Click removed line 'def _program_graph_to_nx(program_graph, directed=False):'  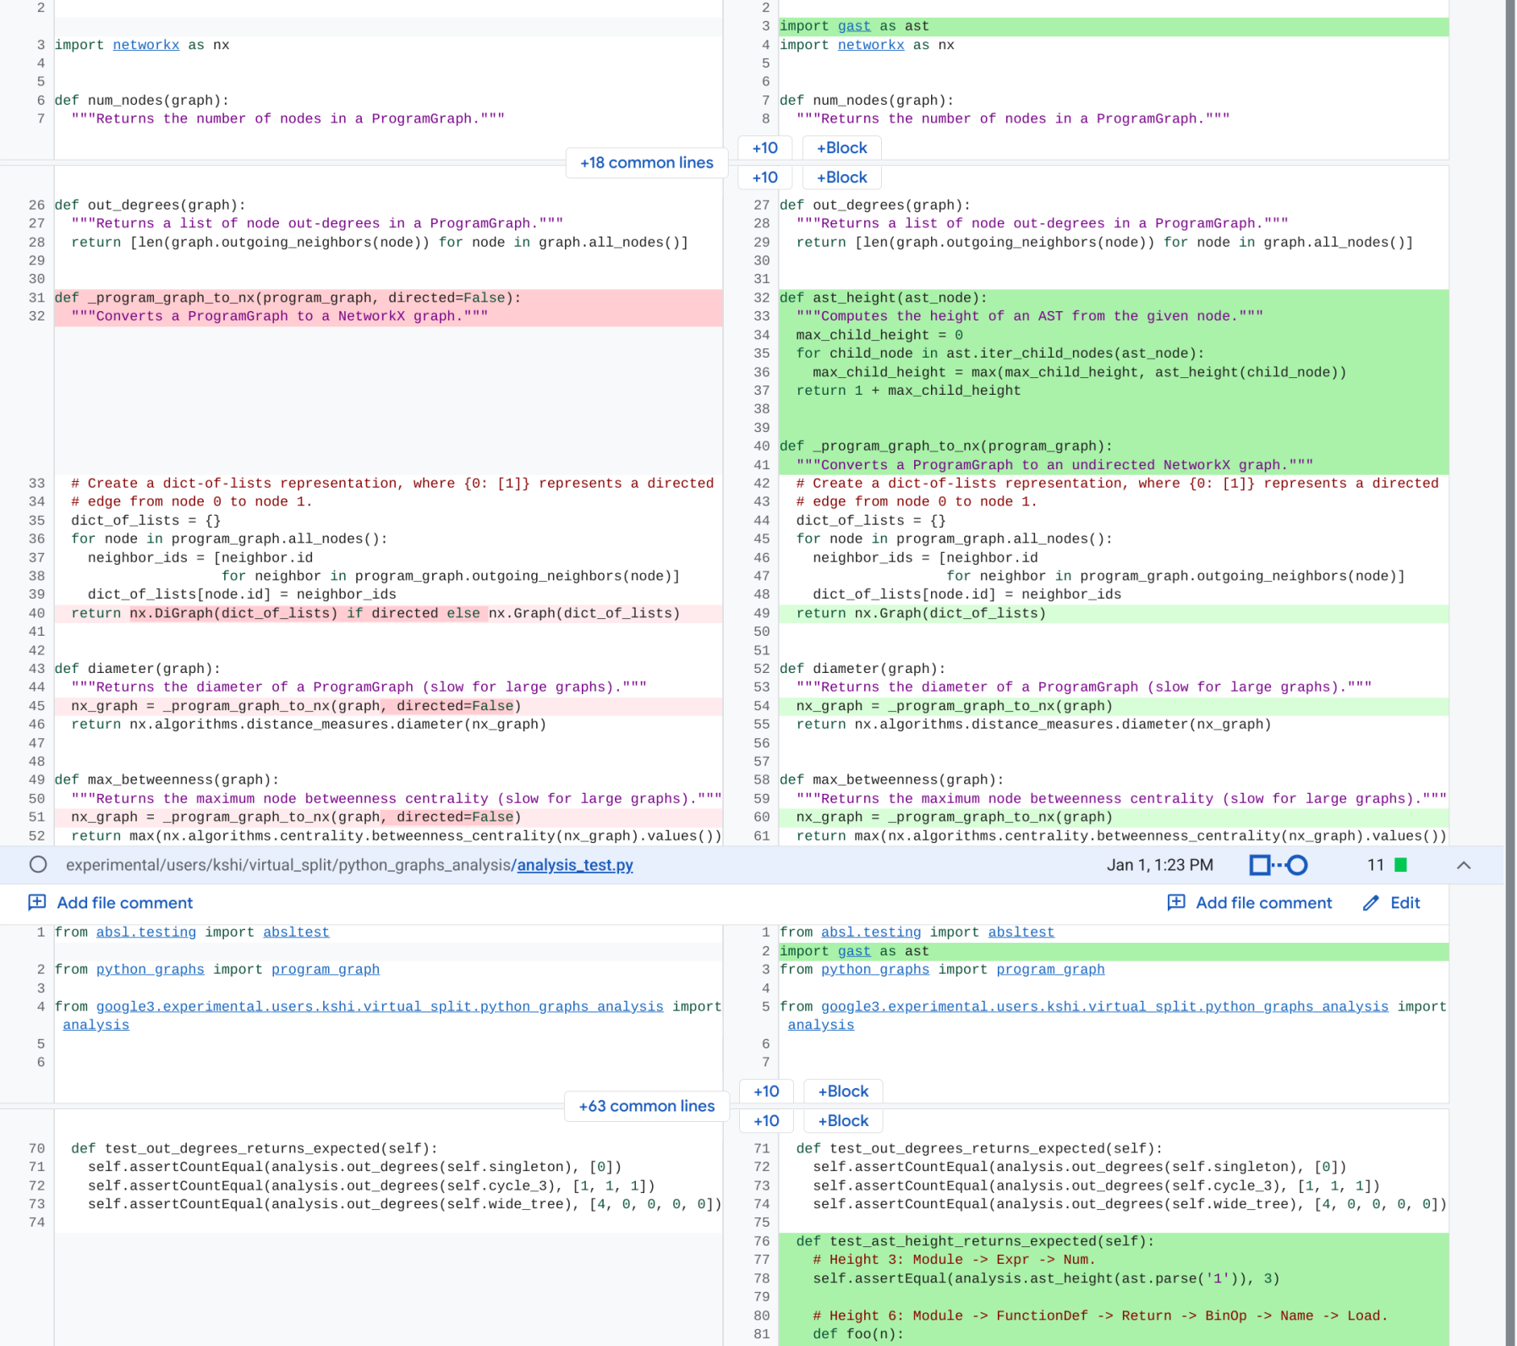click(x=288, y=298)
